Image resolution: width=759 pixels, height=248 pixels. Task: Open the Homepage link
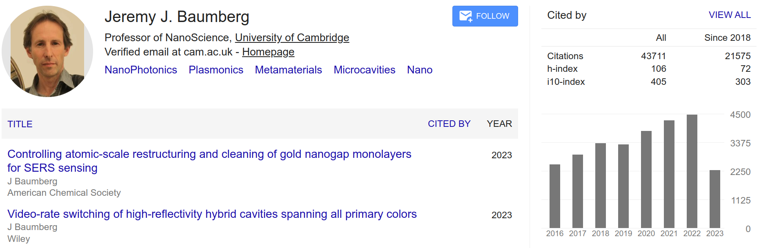268,52
